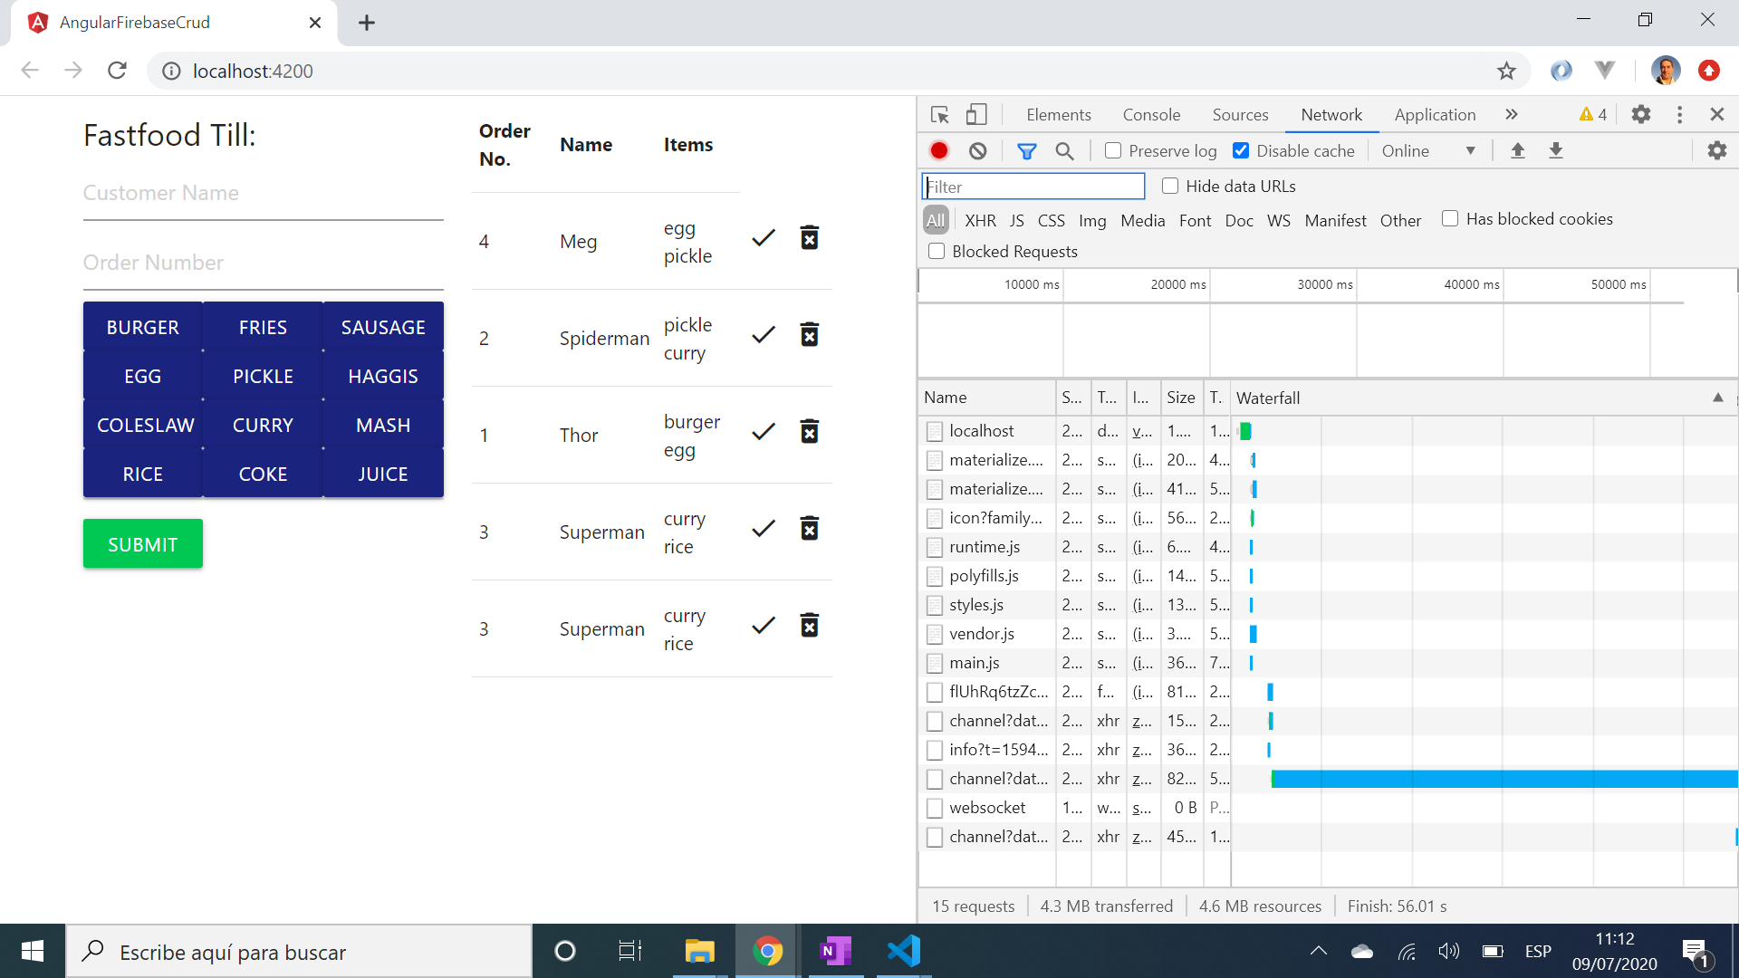Enable the Preserve log checkbox

click(1113, 151)
